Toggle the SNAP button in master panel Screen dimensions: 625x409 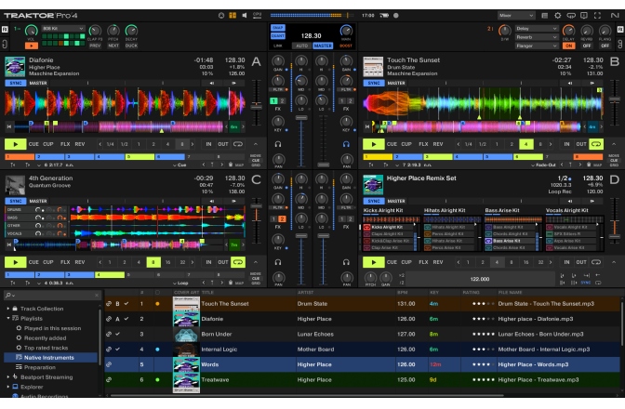278,28
